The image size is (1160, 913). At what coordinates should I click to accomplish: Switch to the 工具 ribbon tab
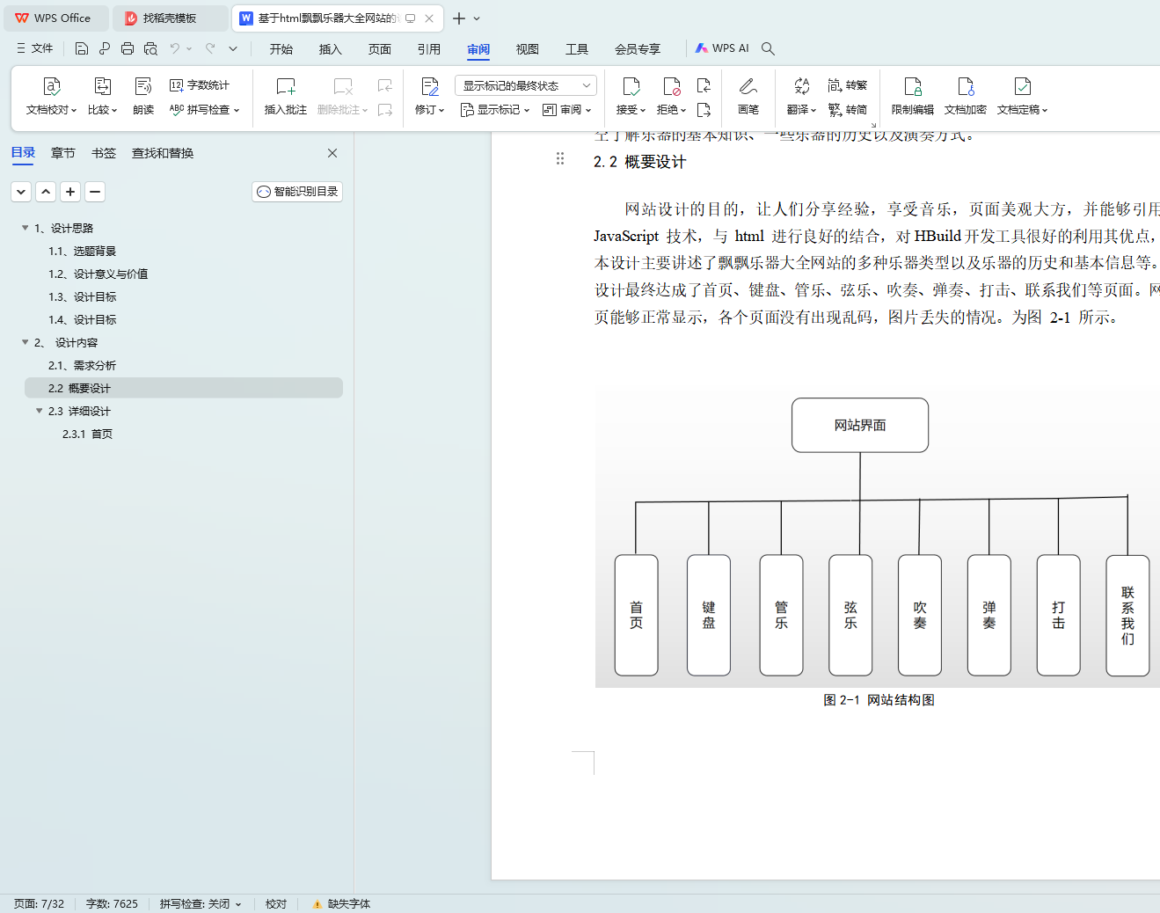tap(577, 48)
